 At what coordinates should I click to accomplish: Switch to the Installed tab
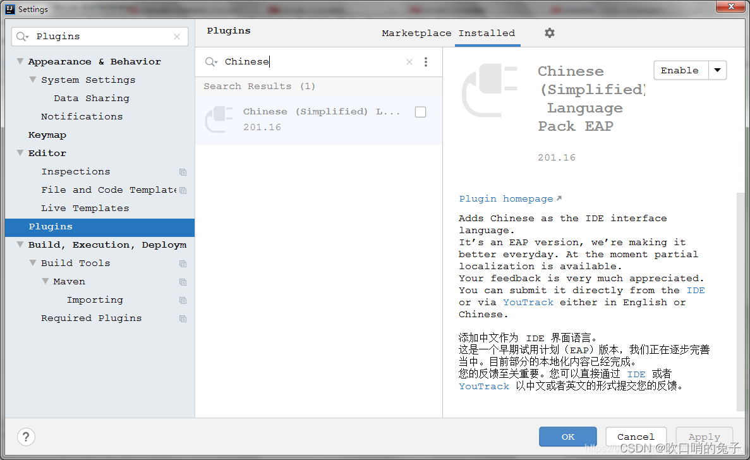[487, 33]
